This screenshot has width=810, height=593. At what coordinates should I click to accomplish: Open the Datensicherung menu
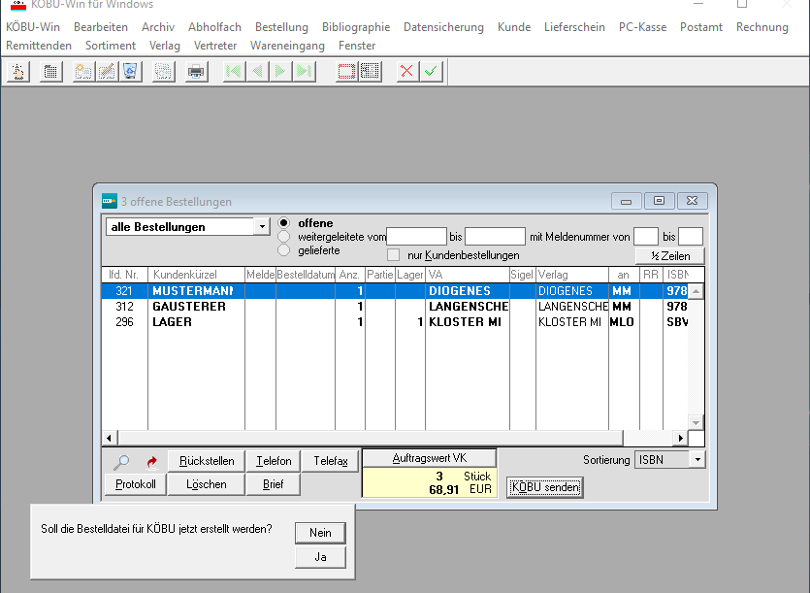(443, 27)
